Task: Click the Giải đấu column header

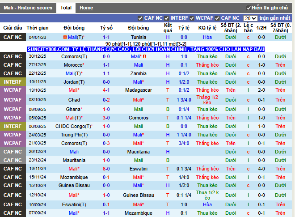Action: [13, 28]
